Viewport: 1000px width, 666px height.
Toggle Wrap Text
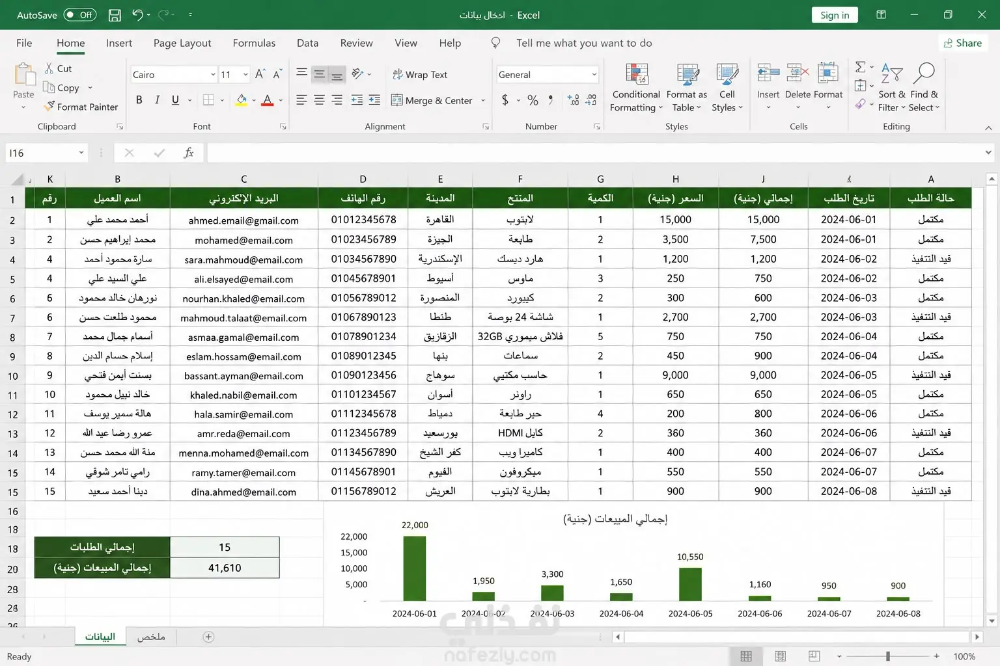pos(420,75)
